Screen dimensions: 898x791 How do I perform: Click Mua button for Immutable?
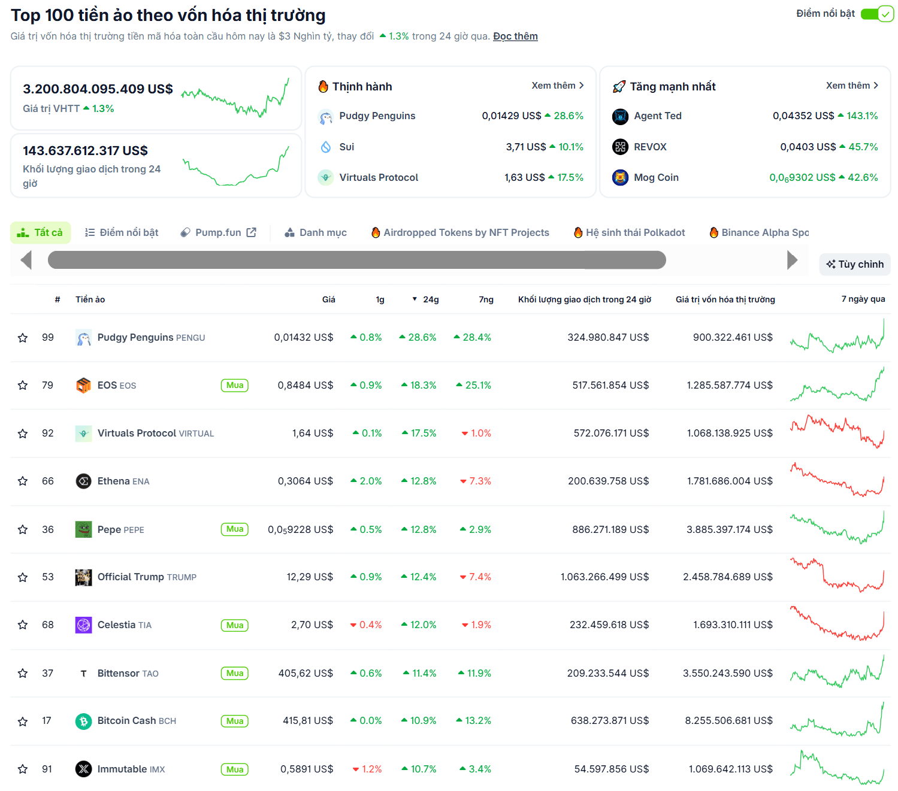click(x=235, y=769)
